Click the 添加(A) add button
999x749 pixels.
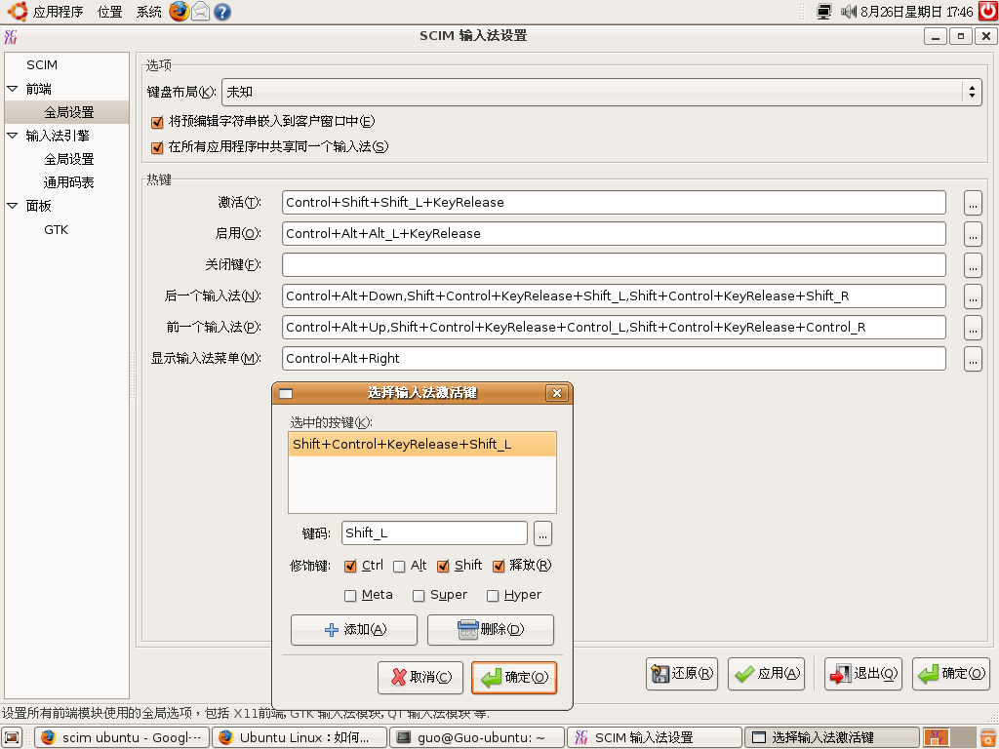tap(354, 630)
